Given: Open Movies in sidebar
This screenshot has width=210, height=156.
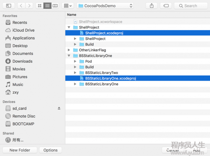Looking at the screenshot, I should 15,69.
